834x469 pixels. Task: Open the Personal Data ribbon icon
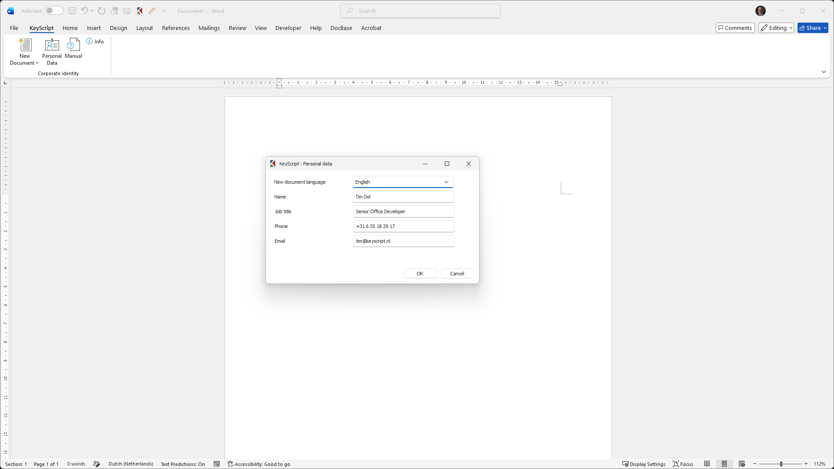(52, 52)
